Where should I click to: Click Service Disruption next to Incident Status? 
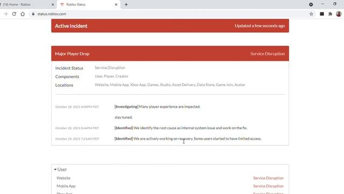point(110,68)
